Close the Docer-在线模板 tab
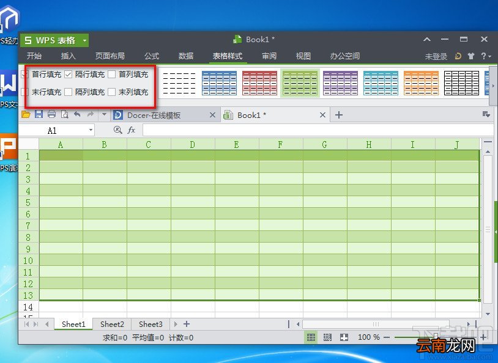Screen dimensions: 498x363 coord(213,115)
